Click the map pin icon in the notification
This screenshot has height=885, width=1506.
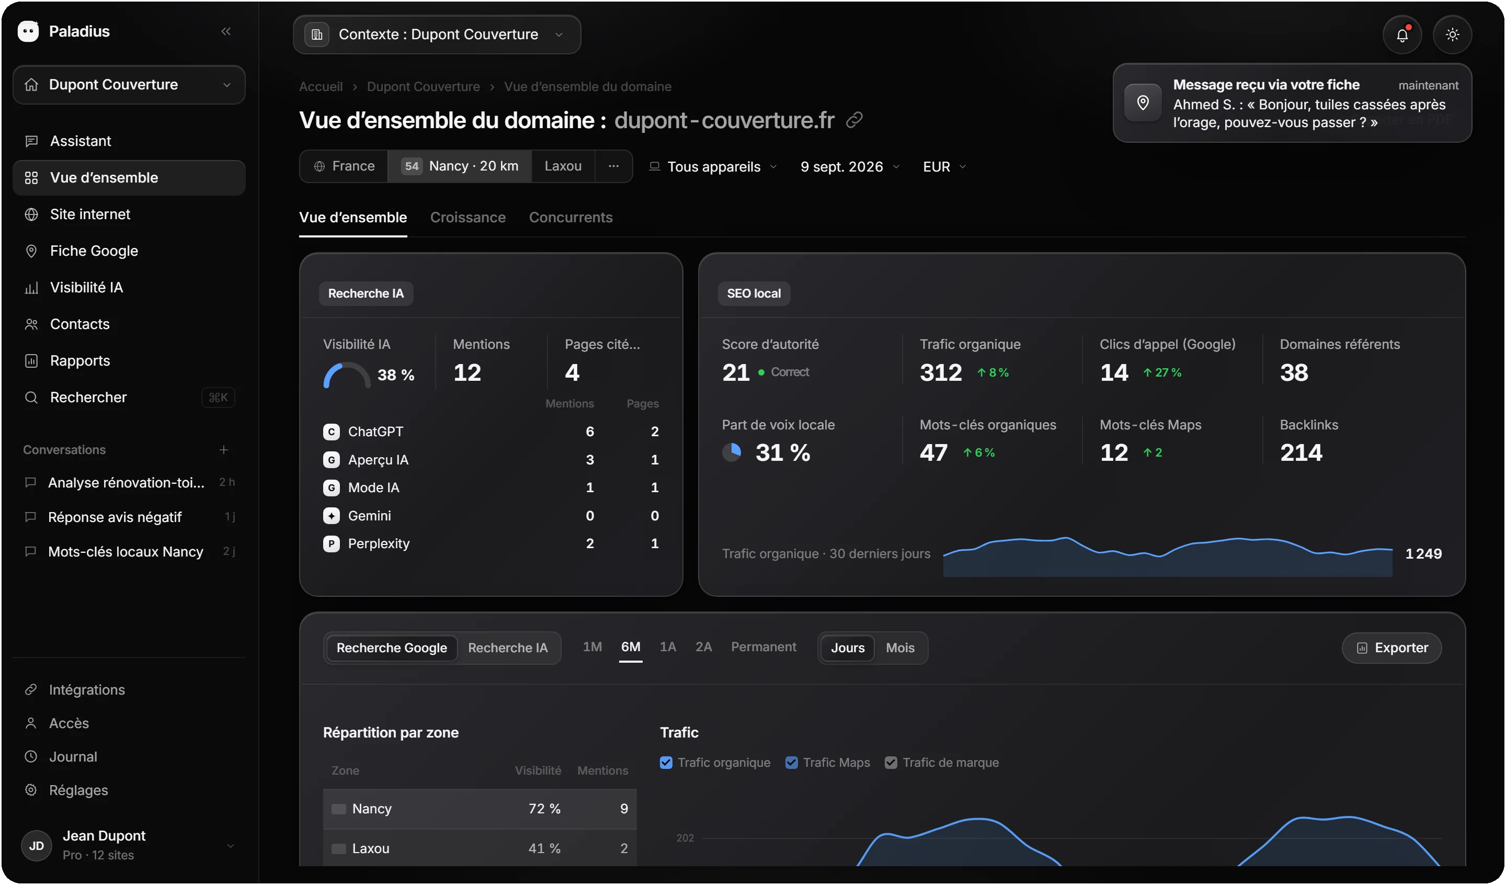tap(1143, 103)
